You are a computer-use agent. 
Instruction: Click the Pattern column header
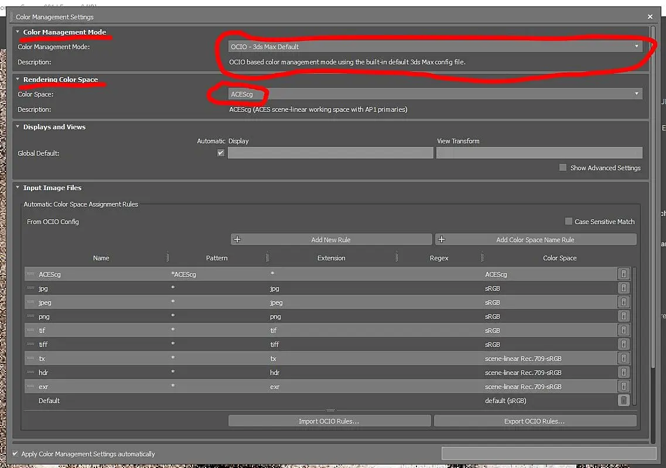point(217,257)
